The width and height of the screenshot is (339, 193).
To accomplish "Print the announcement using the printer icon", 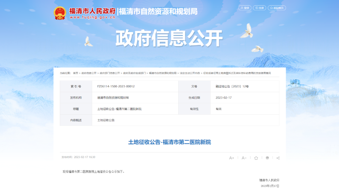I will click(x=267, y=158).
